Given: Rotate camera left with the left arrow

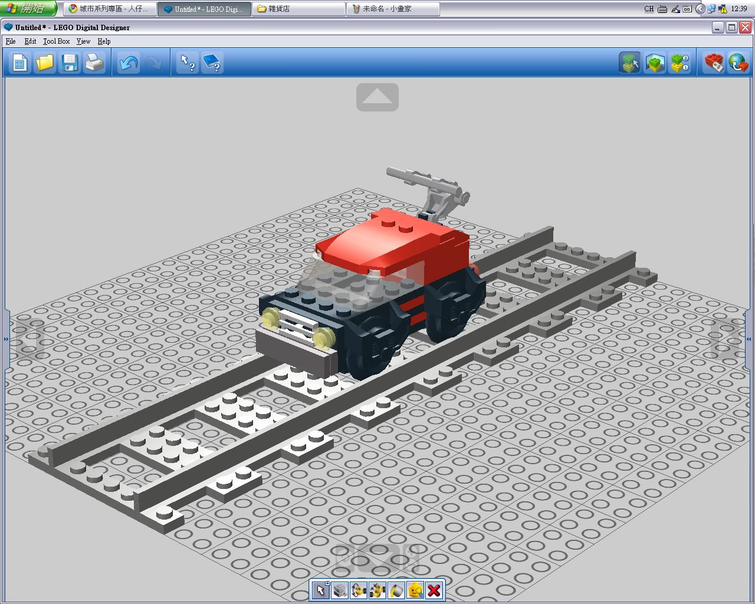Looking at the screenshot, I should [x=29, y=339].
